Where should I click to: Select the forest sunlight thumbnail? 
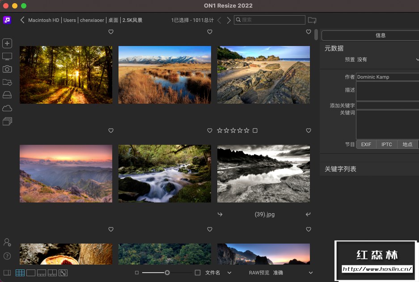[66, 75]
